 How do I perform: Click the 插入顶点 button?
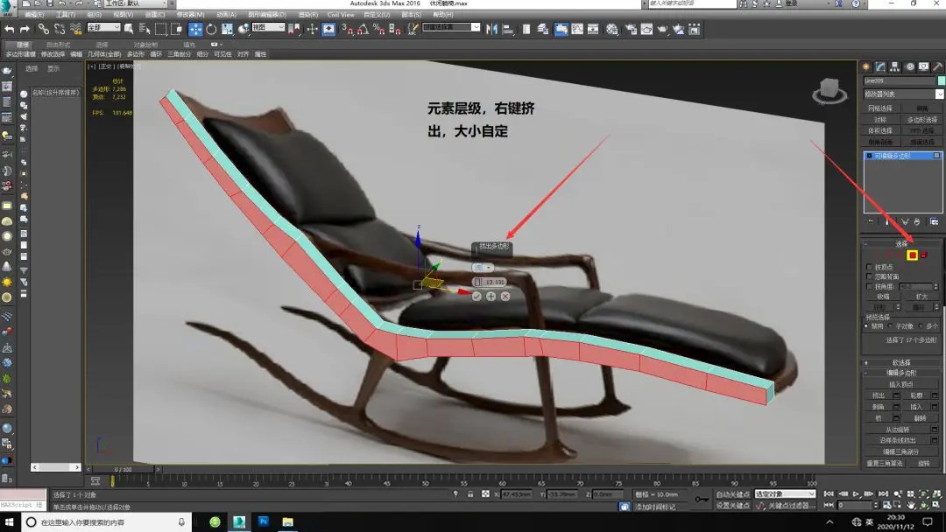[902, 384]
